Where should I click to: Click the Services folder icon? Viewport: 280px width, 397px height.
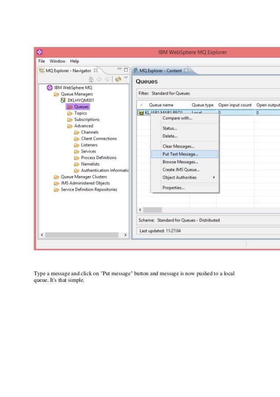76,151
